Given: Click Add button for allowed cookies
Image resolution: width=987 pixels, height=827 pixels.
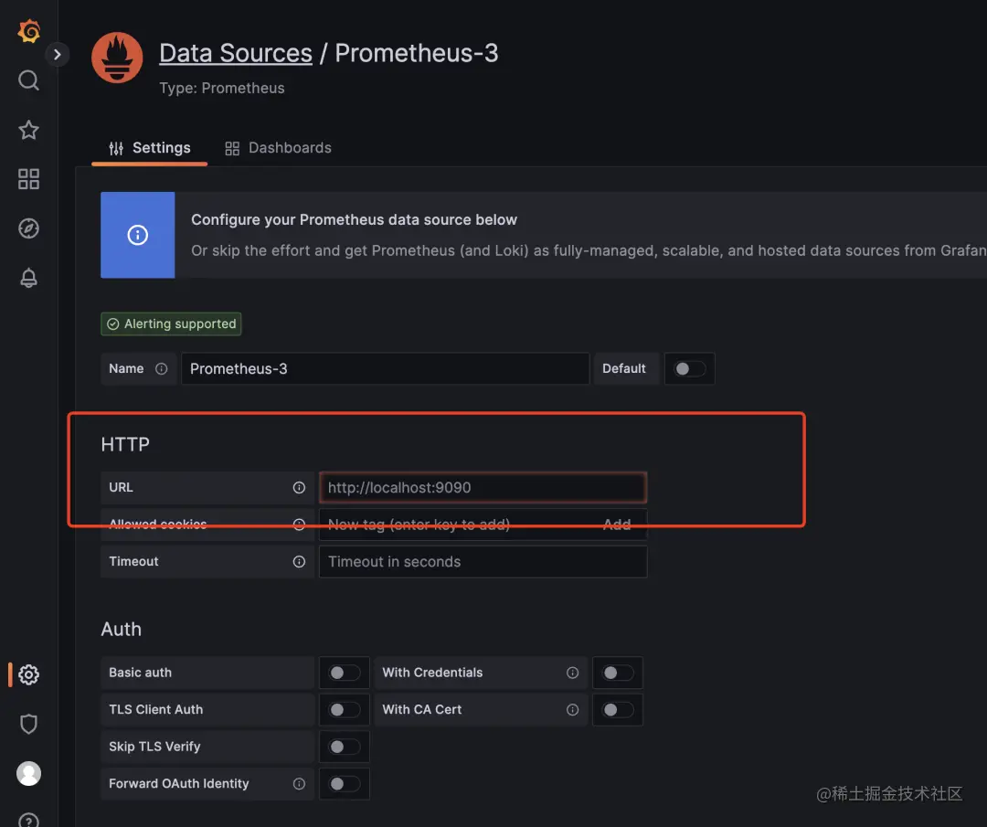Looking at the screenshot, I should [x=617, y=525].
